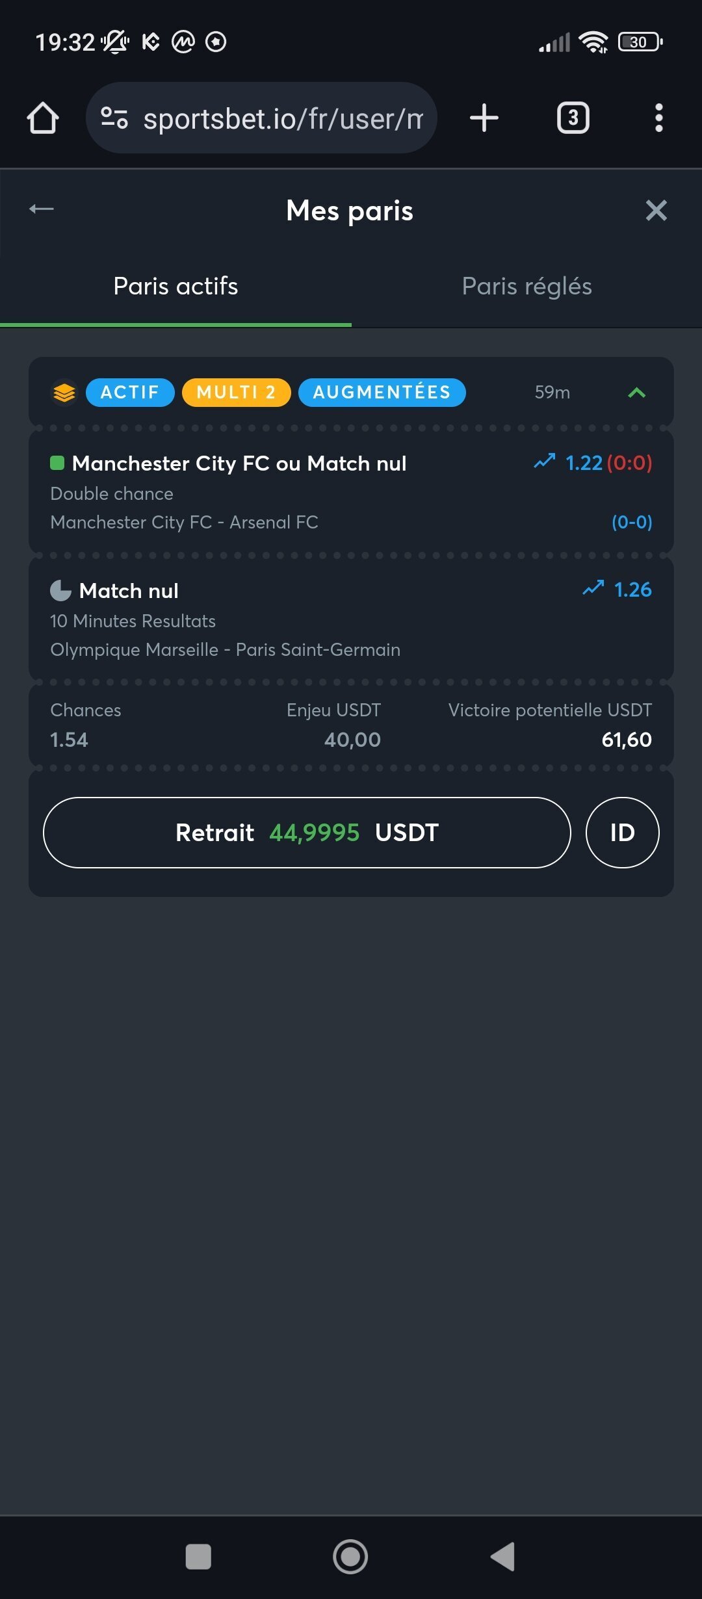
Task: Show the bet ID with ID button
Action: coord(623,833)
